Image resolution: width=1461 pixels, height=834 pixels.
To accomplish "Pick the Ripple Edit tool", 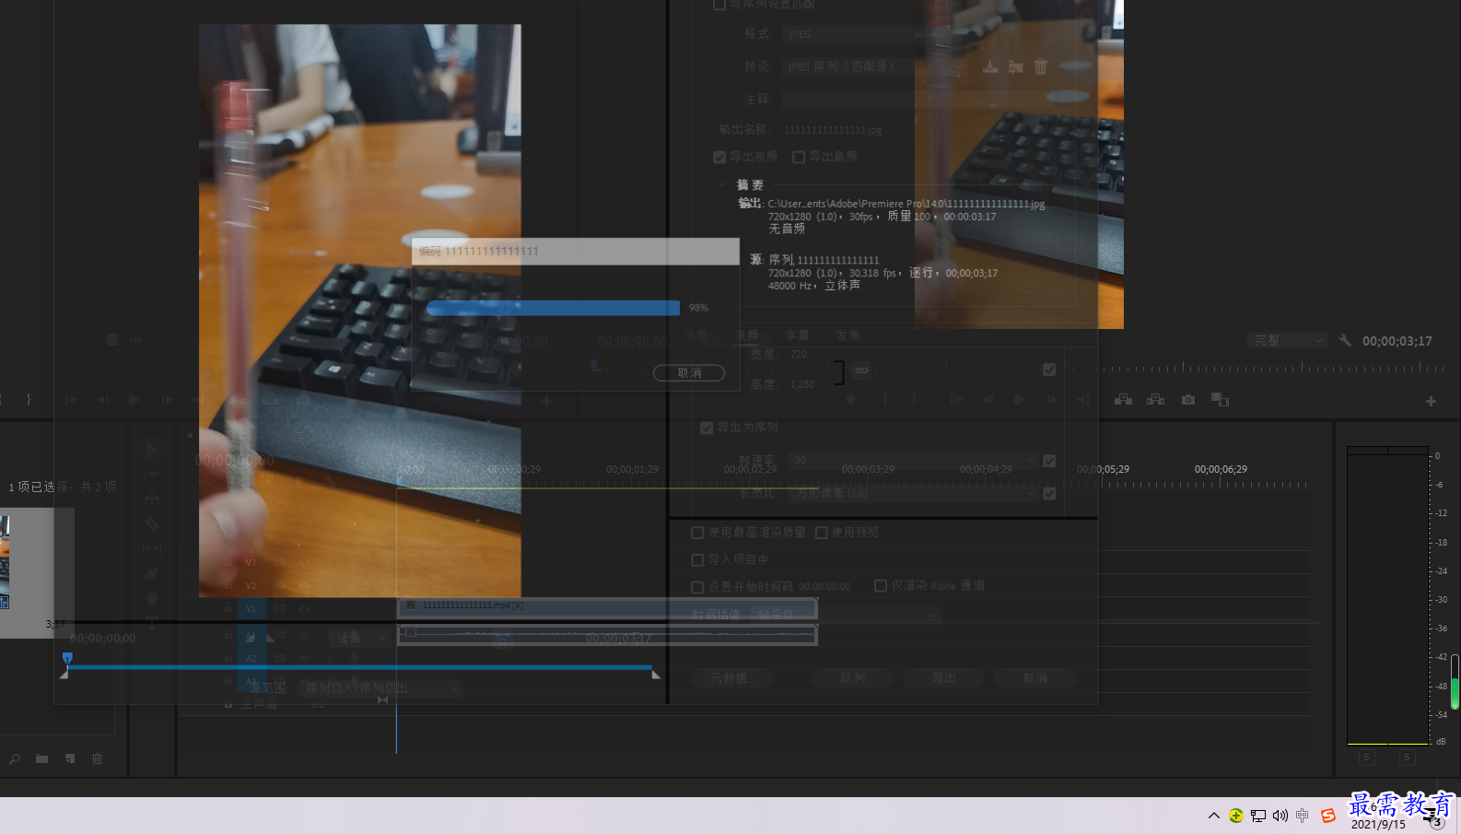I will click(152, 499).
